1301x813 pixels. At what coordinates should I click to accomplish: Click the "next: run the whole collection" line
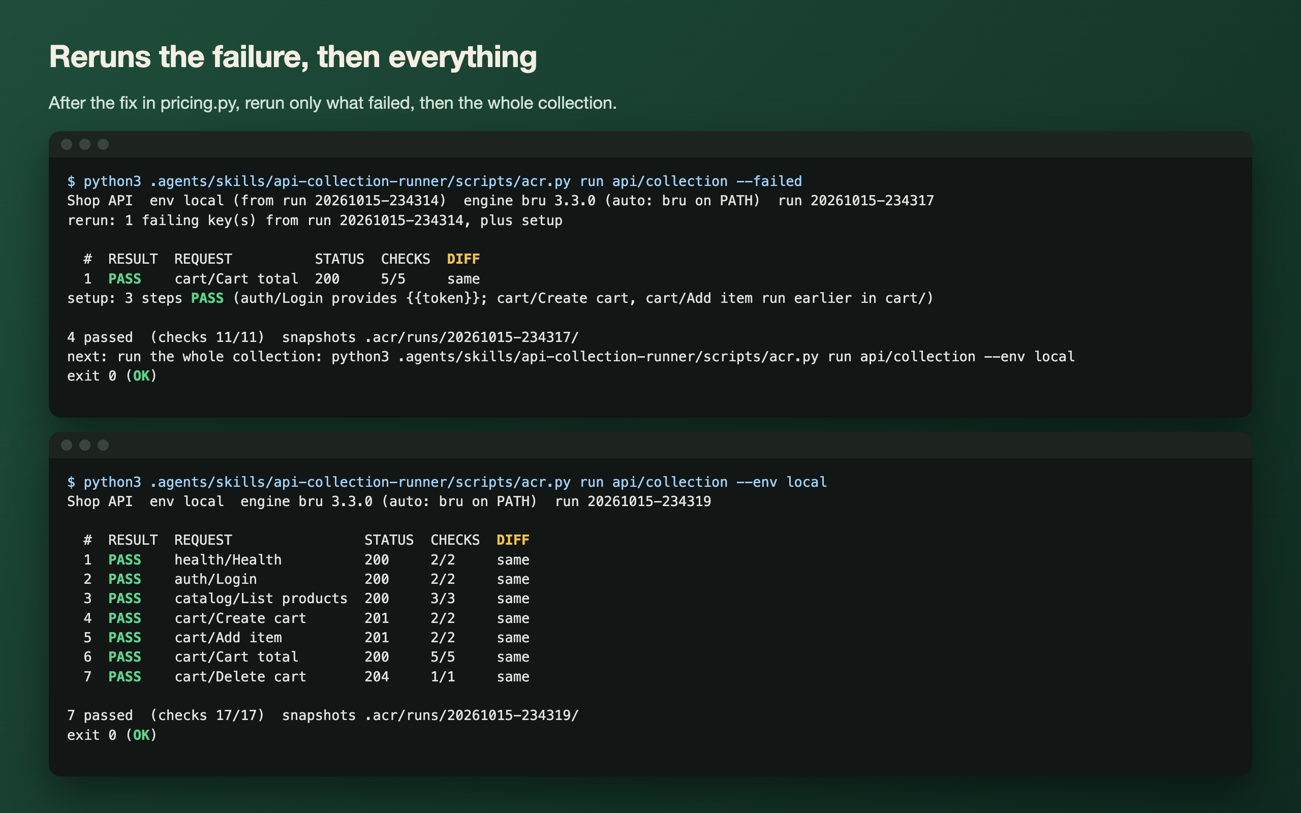570,357
